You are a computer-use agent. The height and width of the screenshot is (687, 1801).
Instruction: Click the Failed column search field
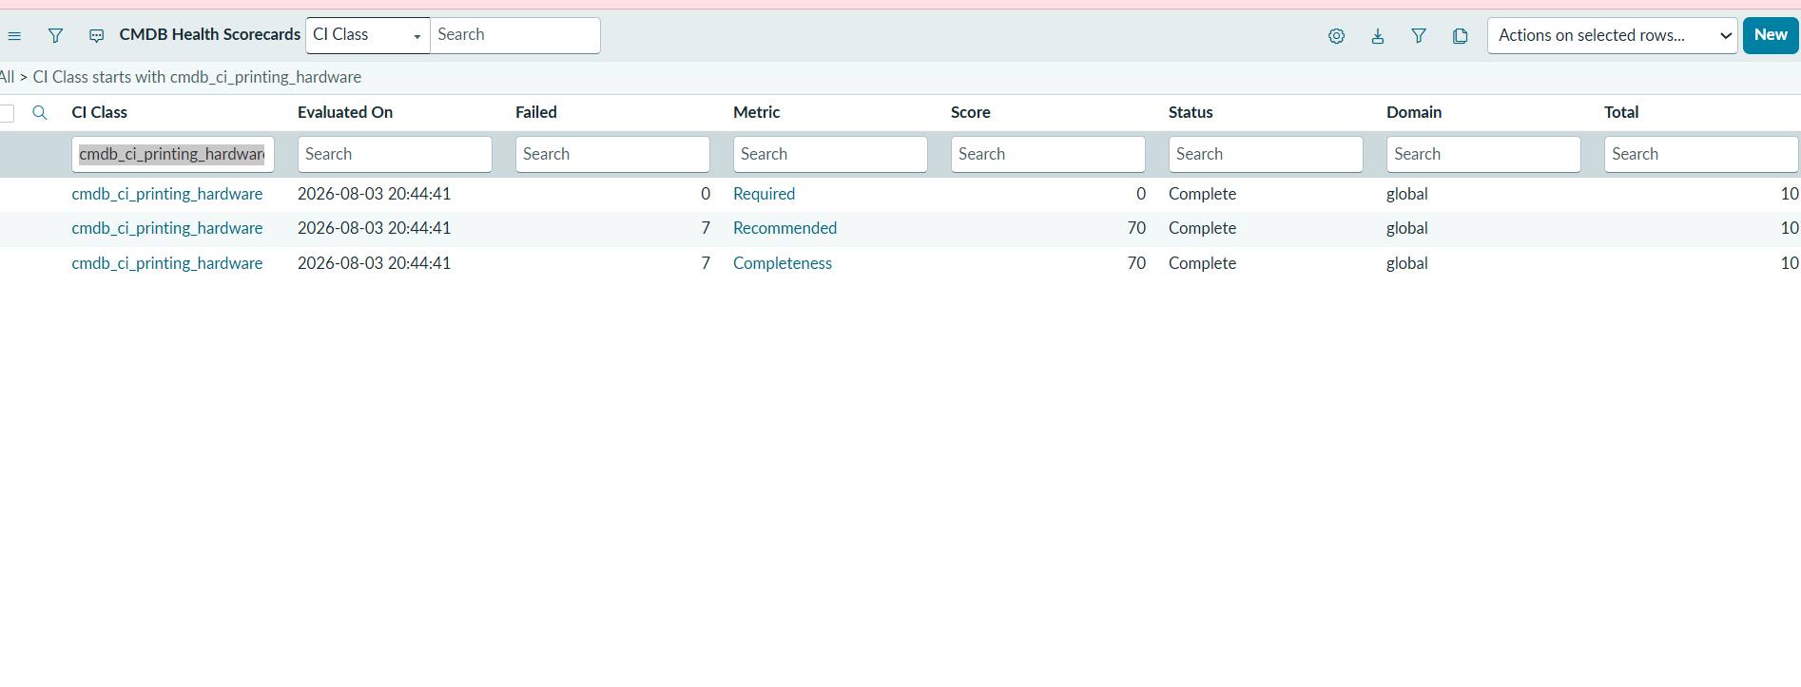(612, 154)
